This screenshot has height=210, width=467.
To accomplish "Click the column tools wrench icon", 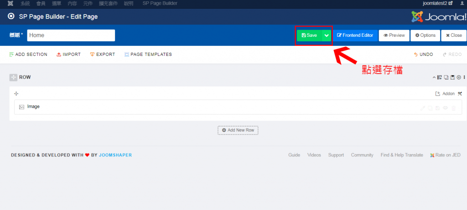I will click(x=460, y=94).
